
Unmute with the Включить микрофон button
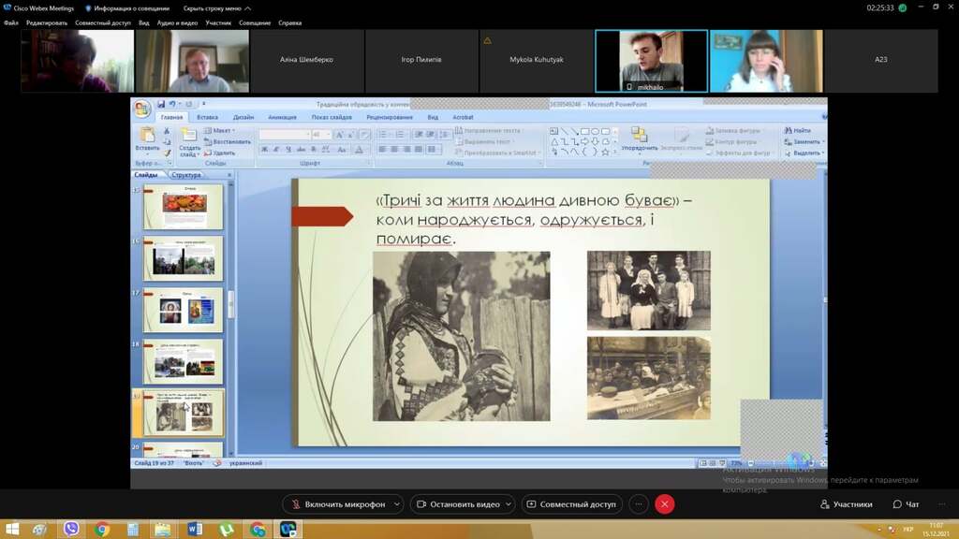pos(338,504)
